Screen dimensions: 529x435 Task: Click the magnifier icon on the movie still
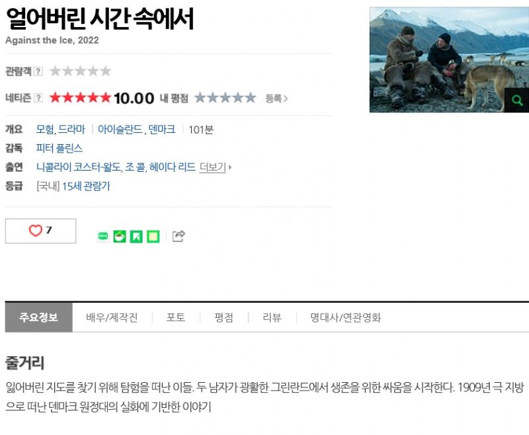pos(516,100)
